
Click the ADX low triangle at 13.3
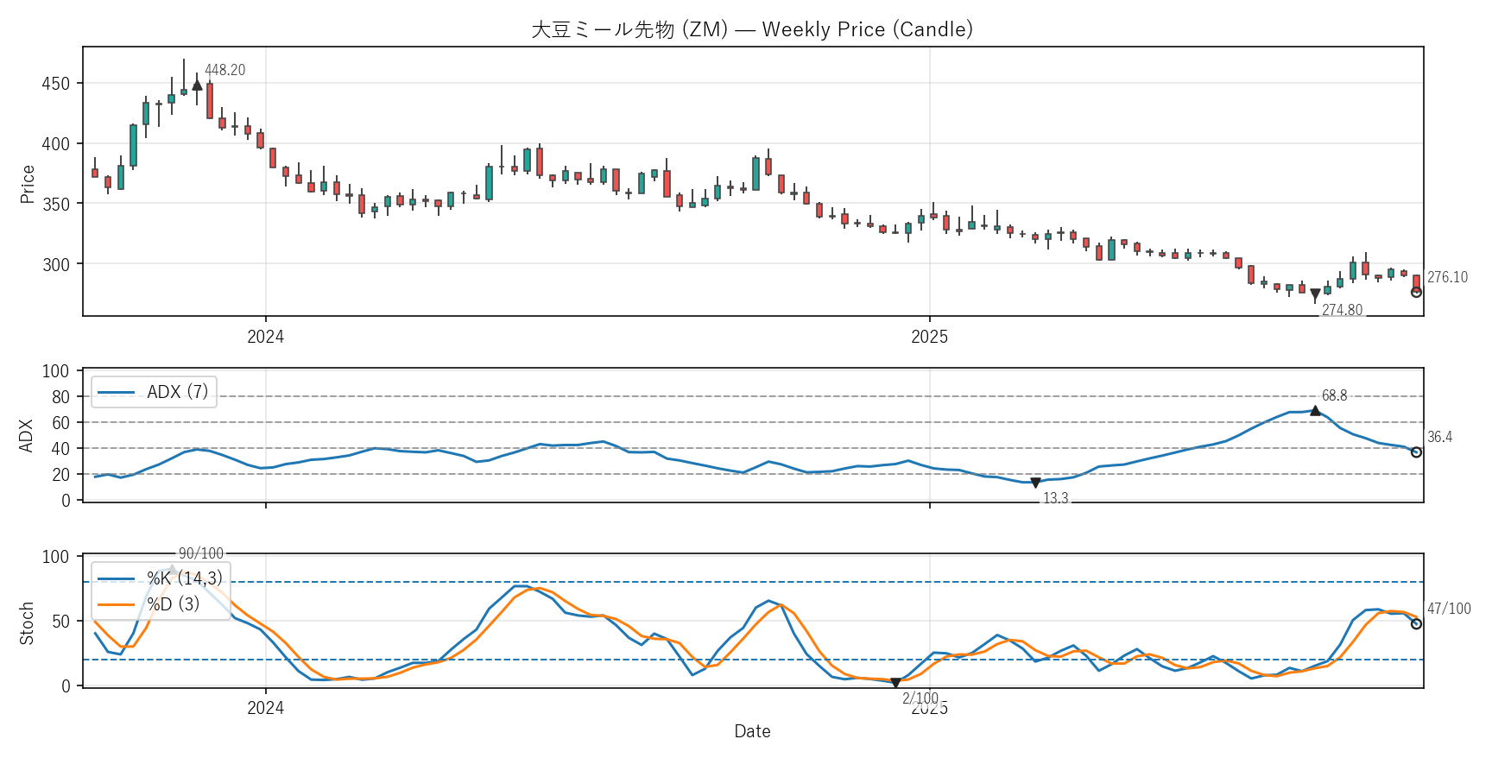1035,483
